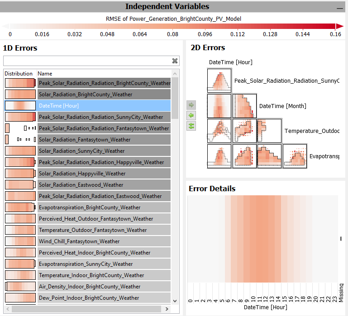Select the DateTime [Hour] row
Viewport: 348px width, 316px height.
click(59, 106)
